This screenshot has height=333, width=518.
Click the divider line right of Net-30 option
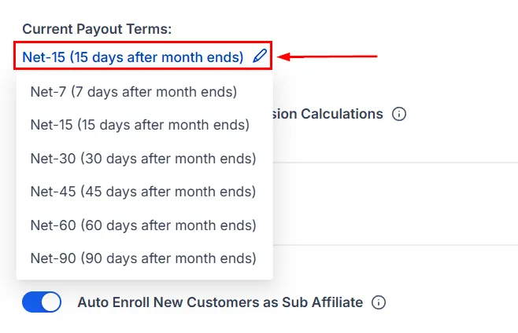(395, 163)
